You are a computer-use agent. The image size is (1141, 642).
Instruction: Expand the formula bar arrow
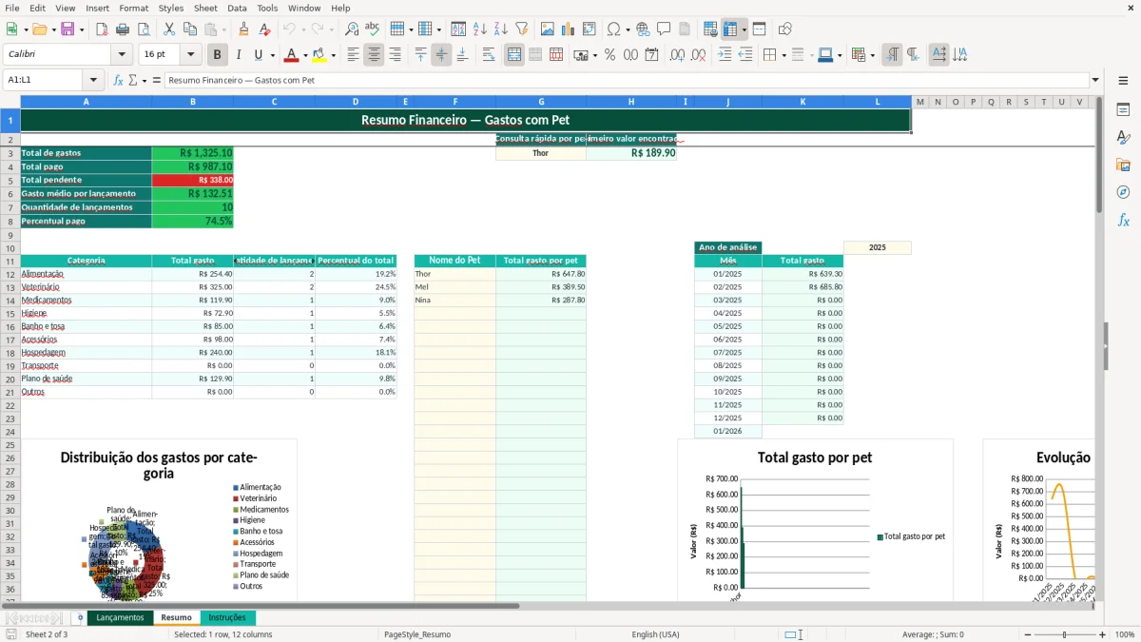[1095, 80]
